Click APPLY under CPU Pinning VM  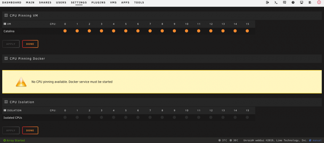tap(11, 44)
